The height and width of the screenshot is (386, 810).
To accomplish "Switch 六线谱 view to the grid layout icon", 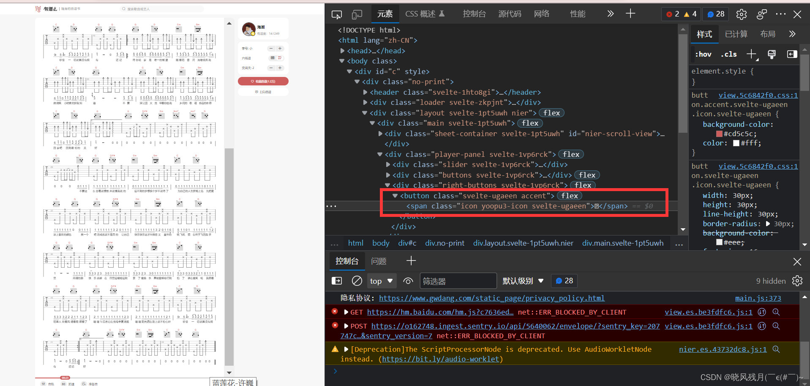I will pos(273,58).
